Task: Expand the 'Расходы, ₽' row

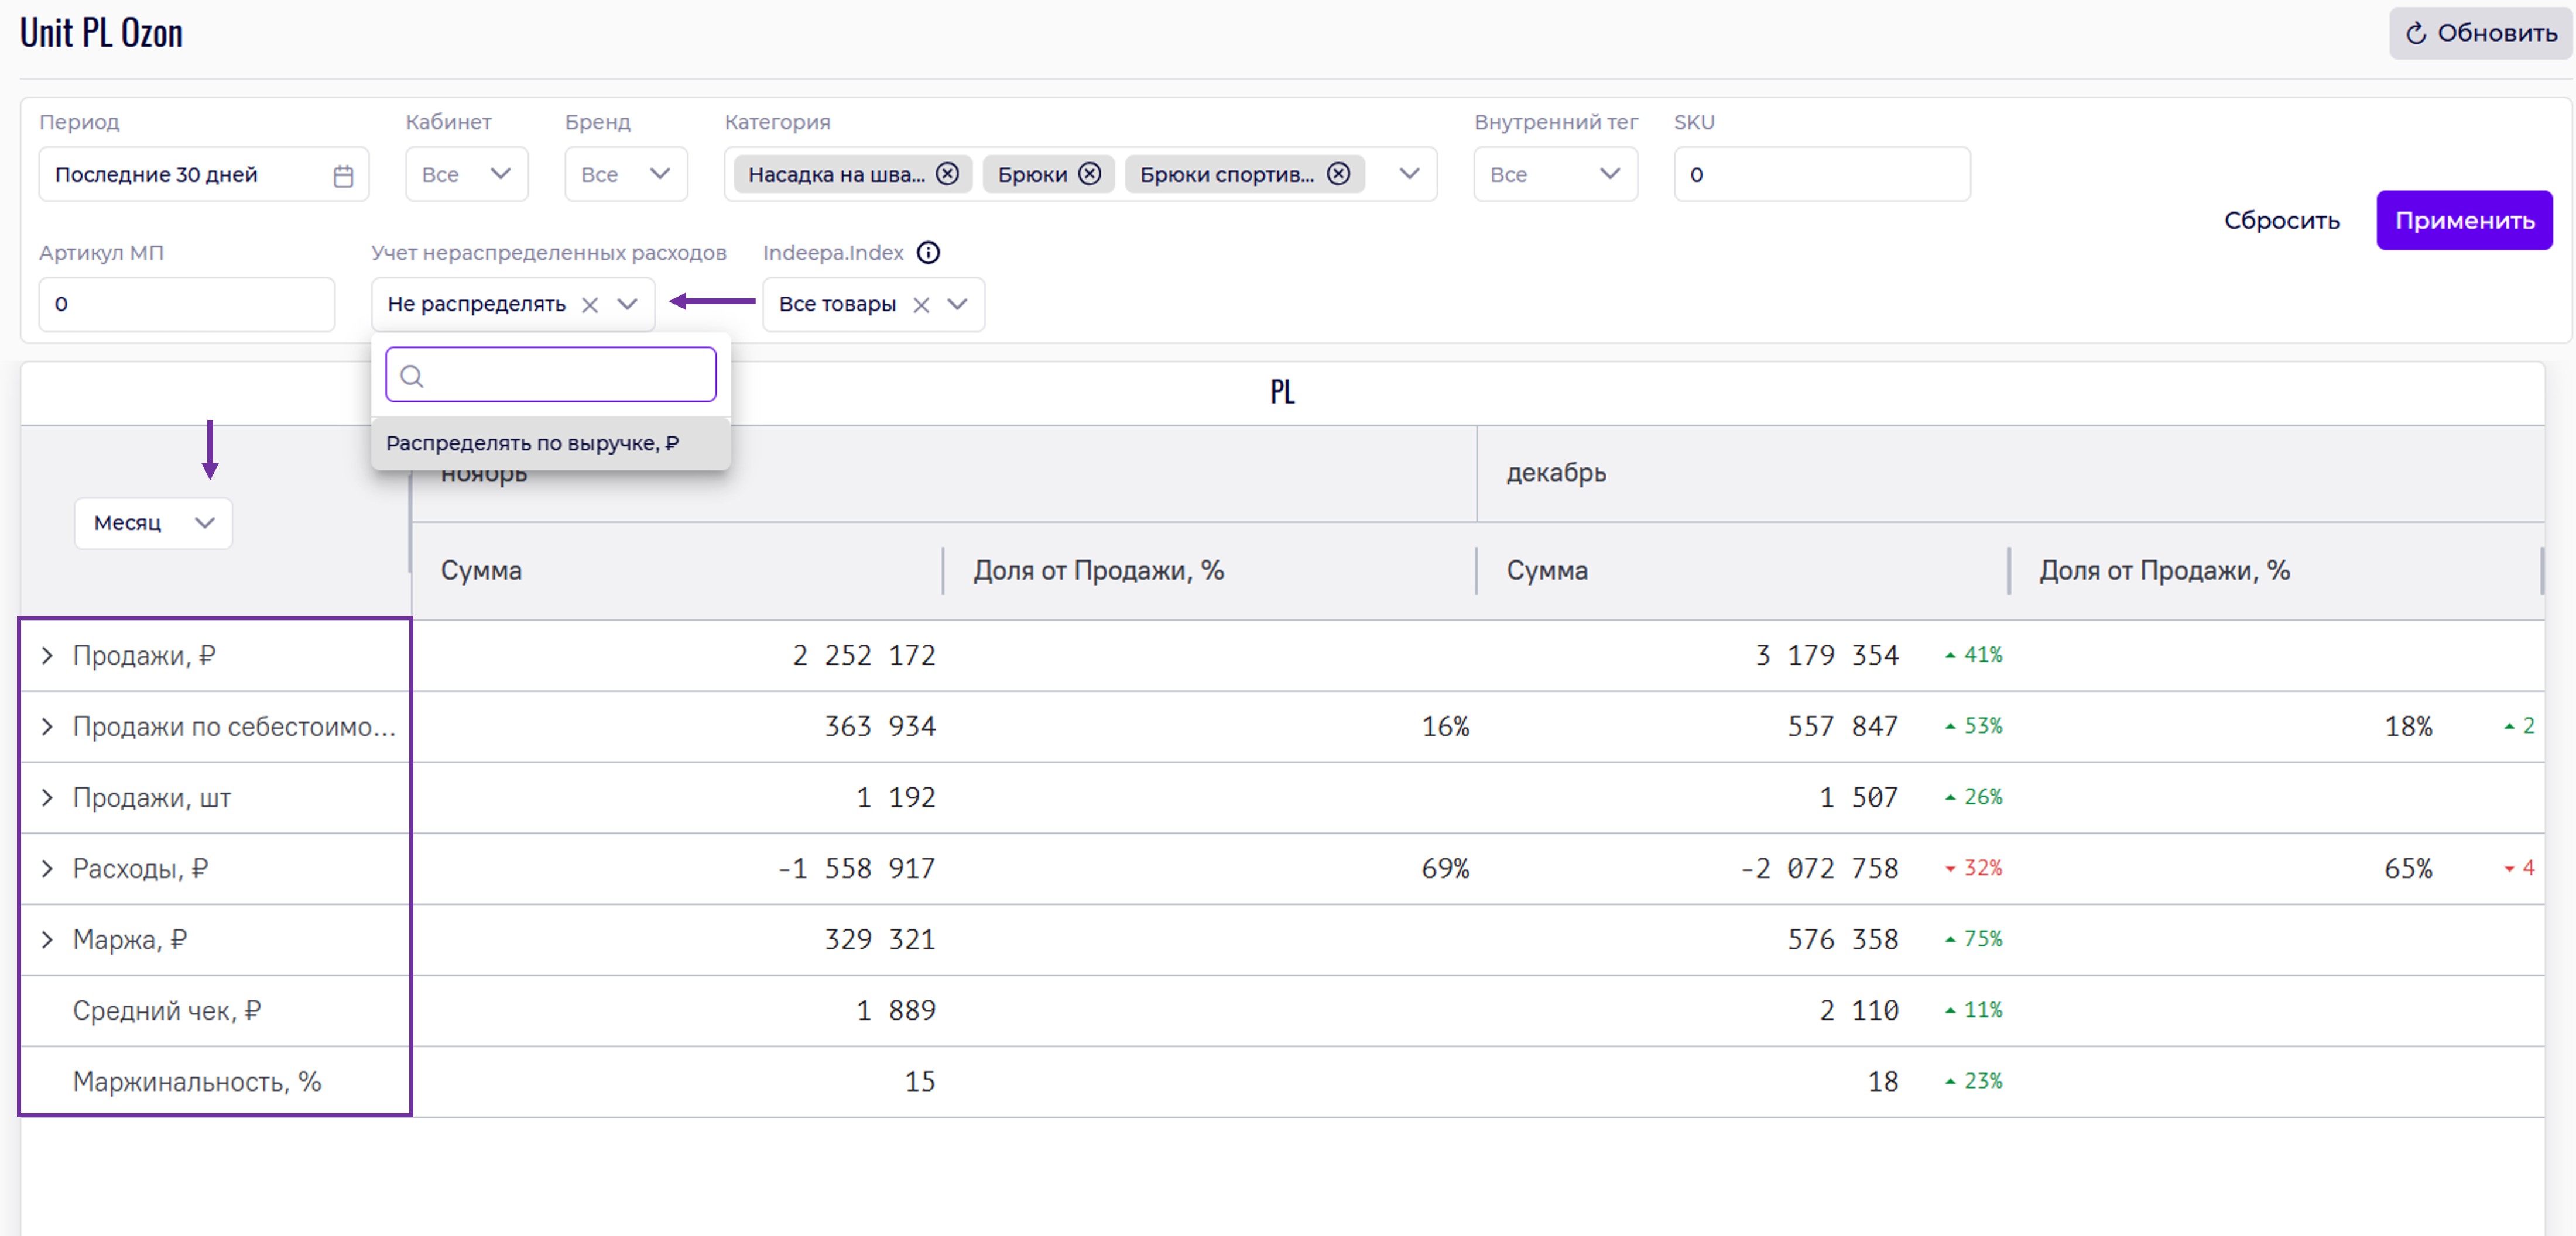Action: [x=47, y=868]
